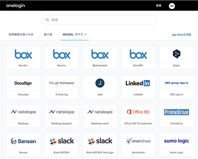This screenshot has width=198, height=159.
Task: Open the Netskope-nsolh app tile
Action: click(100, 116)
